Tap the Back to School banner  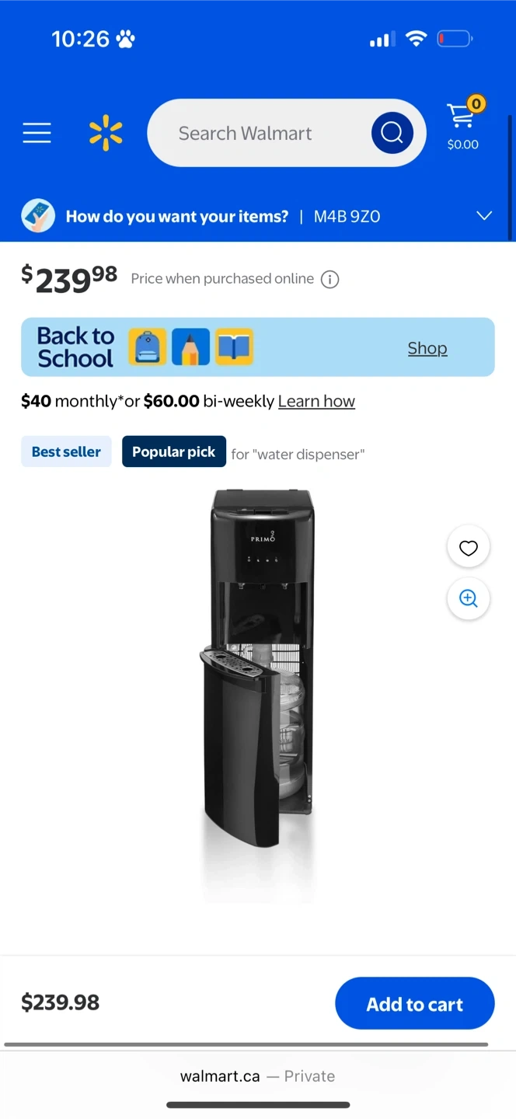coord(258,347)
